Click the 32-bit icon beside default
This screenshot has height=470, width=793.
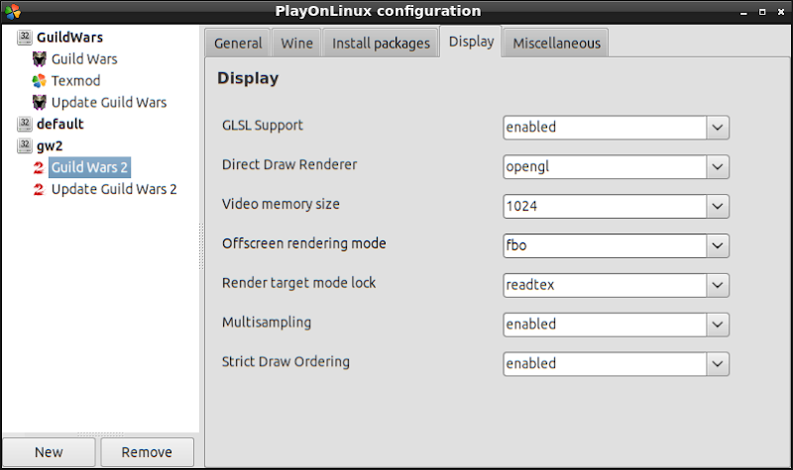pyautogui.click(x=24, y=125)
